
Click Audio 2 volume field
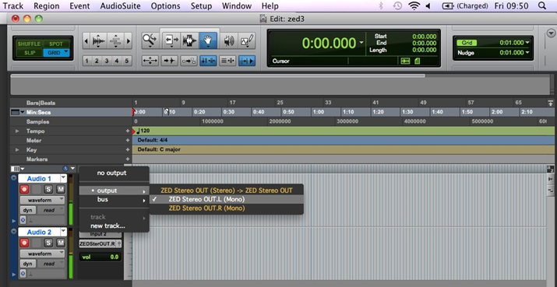coord(100,257)
